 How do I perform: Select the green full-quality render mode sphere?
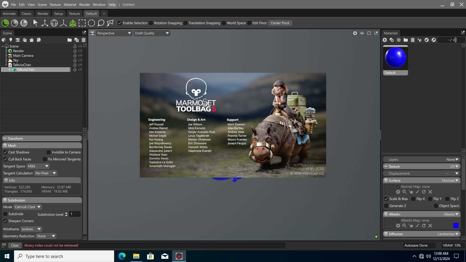(x=5, y=23)
